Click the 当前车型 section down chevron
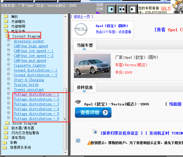This screenshot has width=183, height=157. [x=84, y=49]
